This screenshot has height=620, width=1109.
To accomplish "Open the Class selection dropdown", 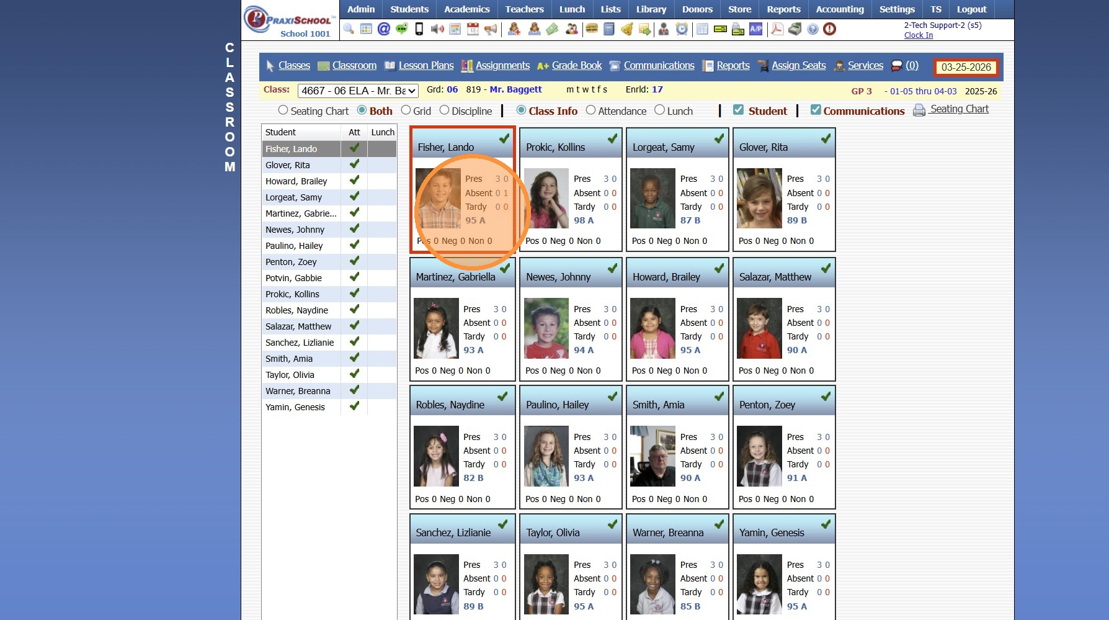I will click(358, 91).
